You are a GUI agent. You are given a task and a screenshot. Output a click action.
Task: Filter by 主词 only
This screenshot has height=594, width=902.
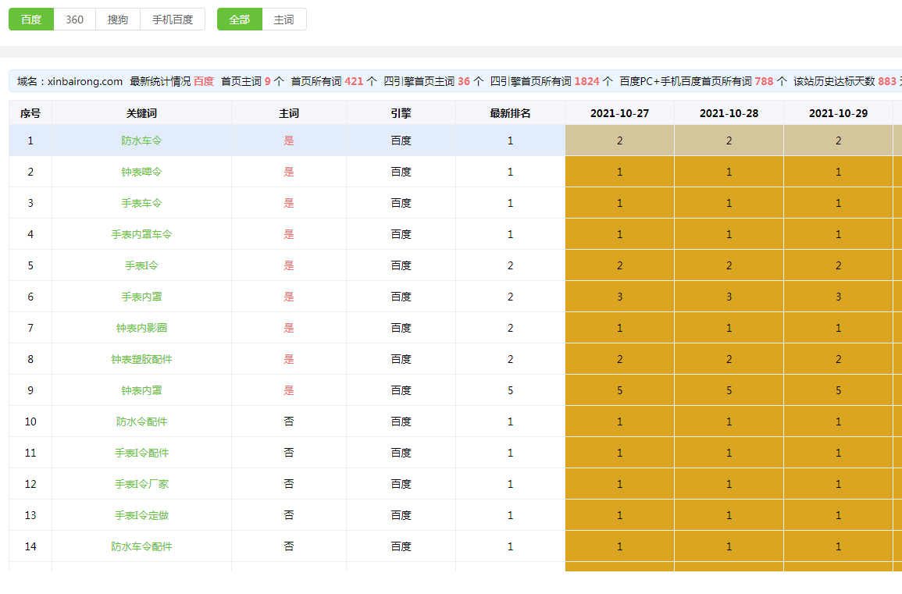(x=284, y=20)
